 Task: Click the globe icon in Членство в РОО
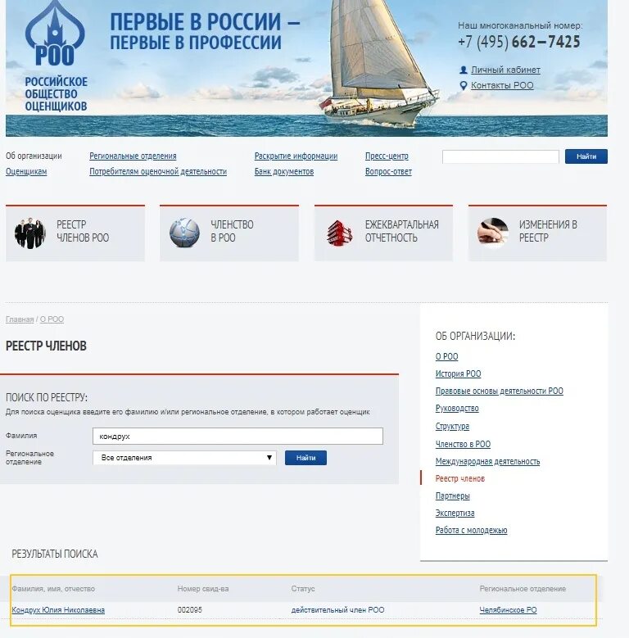point(184,233)
